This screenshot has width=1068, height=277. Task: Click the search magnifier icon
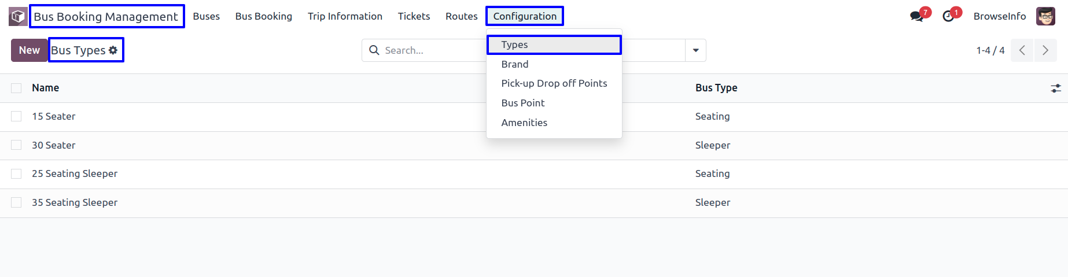(x=374, y=50)
